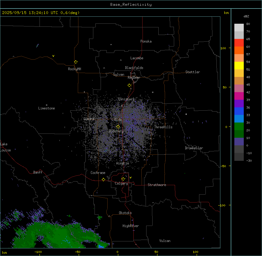This screenshot has height=256, width=262.
Task: Click the Banff label on the map
Action: tap(38, 172)
